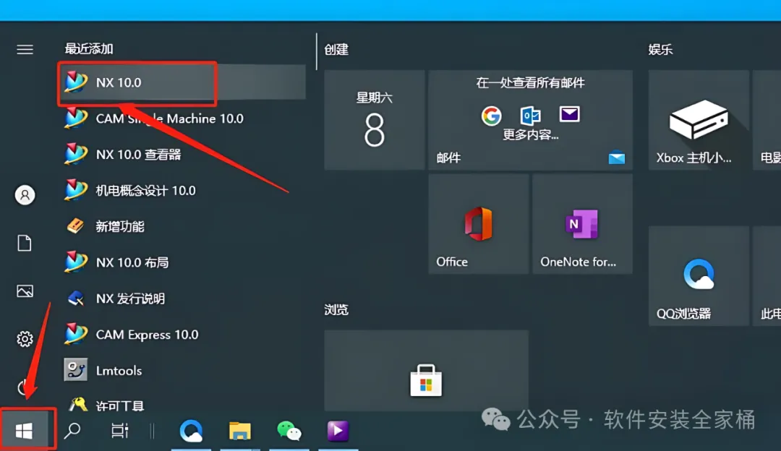Open the calendar tile showing 星期六 8
Viewport: 781px width, 451px height.
375,120
